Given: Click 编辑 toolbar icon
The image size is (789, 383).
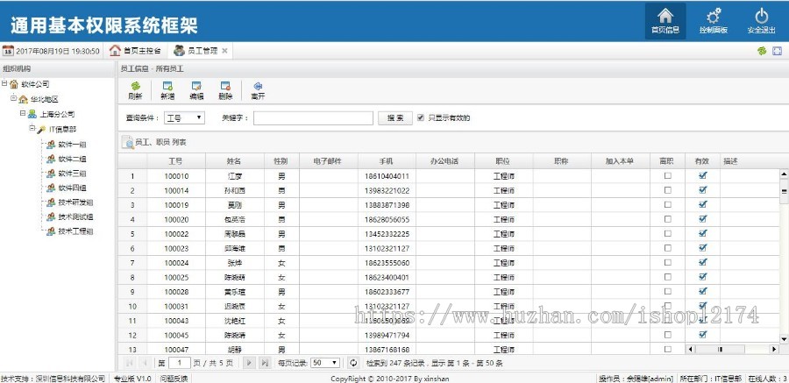Looking at the screenshot, I should [196, 86].
